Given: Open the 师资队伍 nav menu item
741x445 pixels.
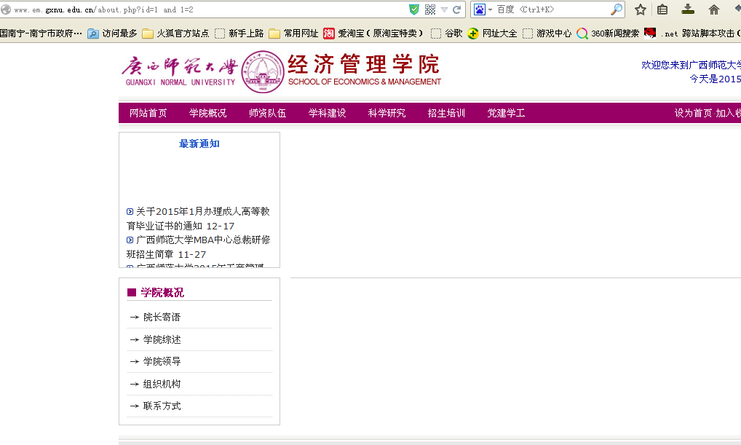Looking at the screenshot, I should 267,113.
